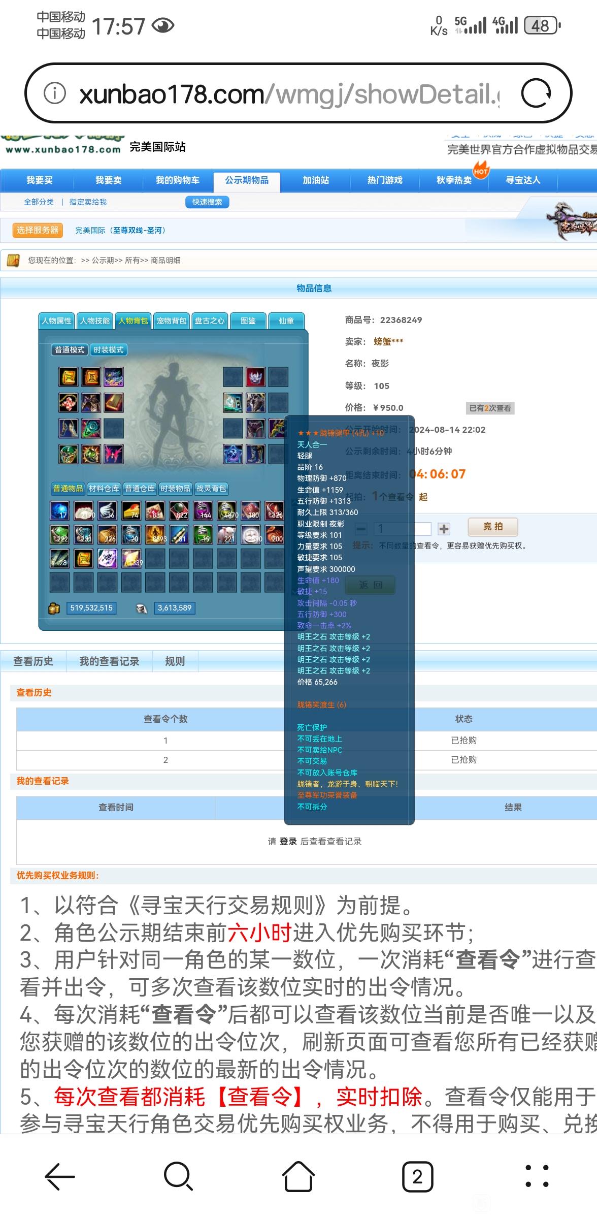
Task: Select the telescope item with count 81
Action: click(179, 534)
